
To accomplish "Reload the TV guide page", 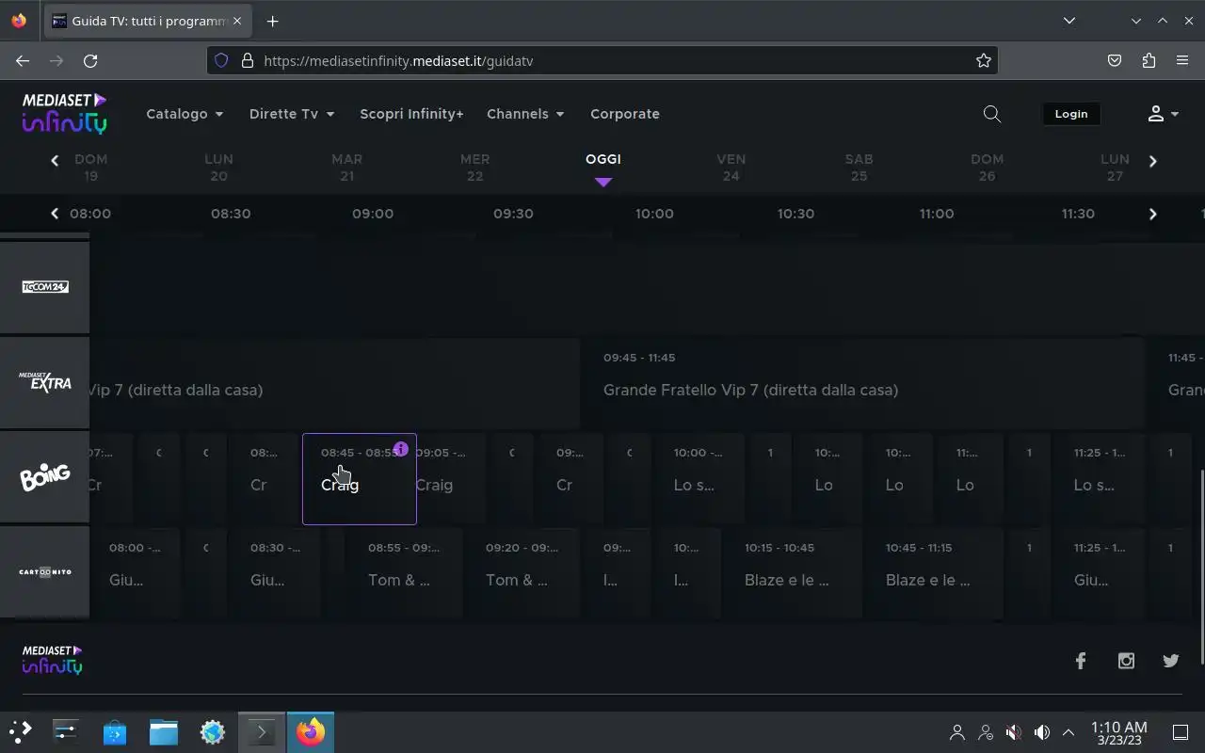I will pos(90,60).
